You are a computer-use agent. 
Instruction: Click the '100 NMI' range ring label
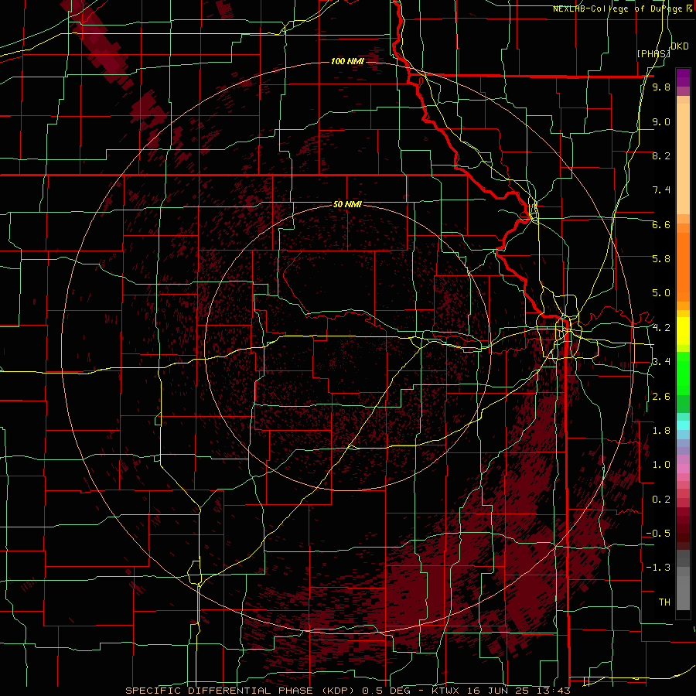(347, 61)
